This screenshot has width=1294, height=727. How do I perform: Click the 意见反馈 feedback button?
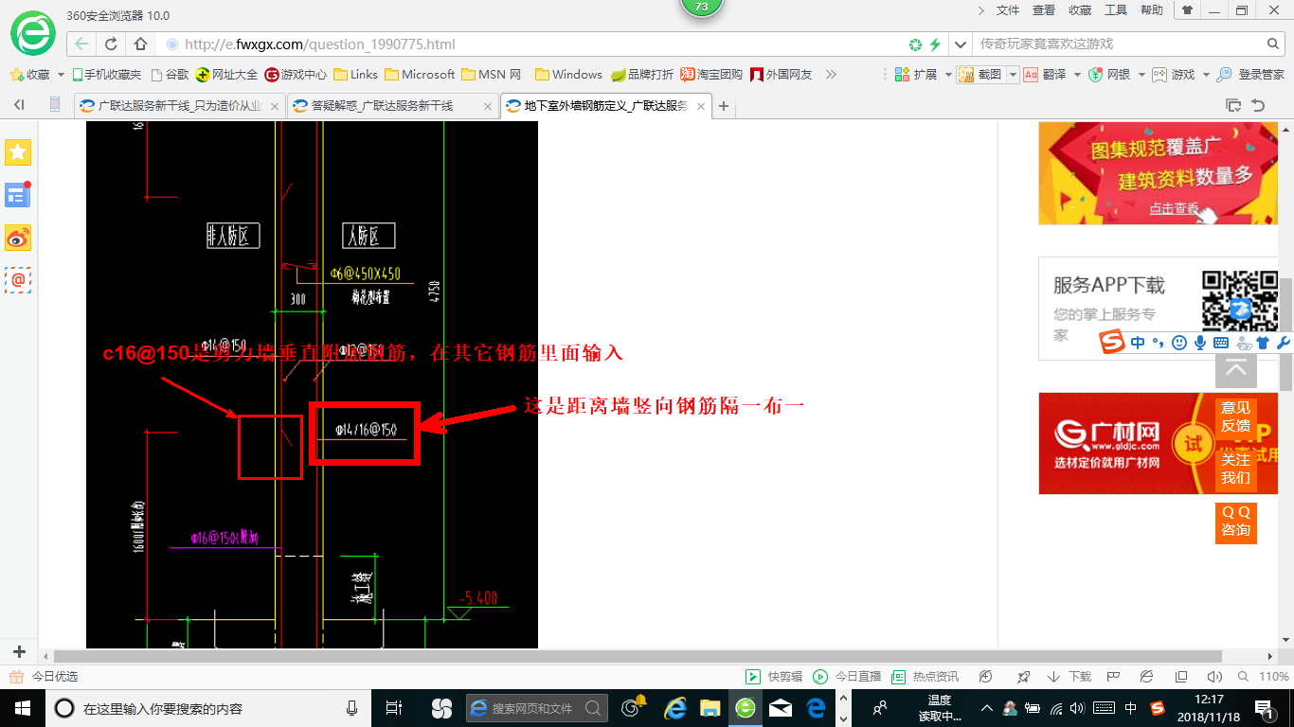tap(1235, 417)
